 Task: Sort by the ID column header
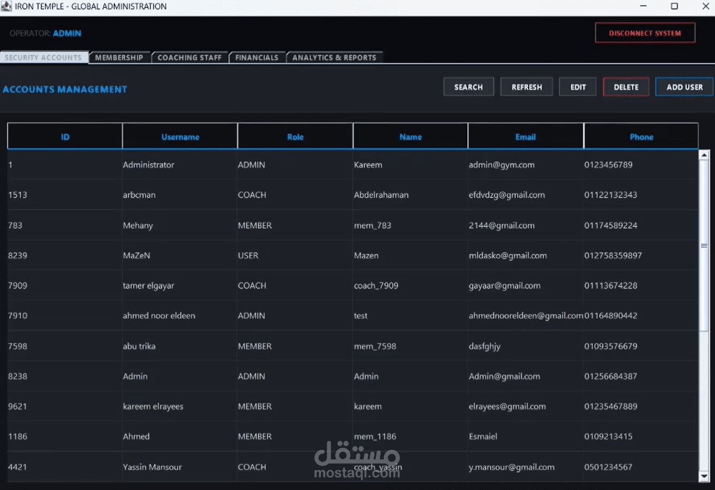[65, 136]
